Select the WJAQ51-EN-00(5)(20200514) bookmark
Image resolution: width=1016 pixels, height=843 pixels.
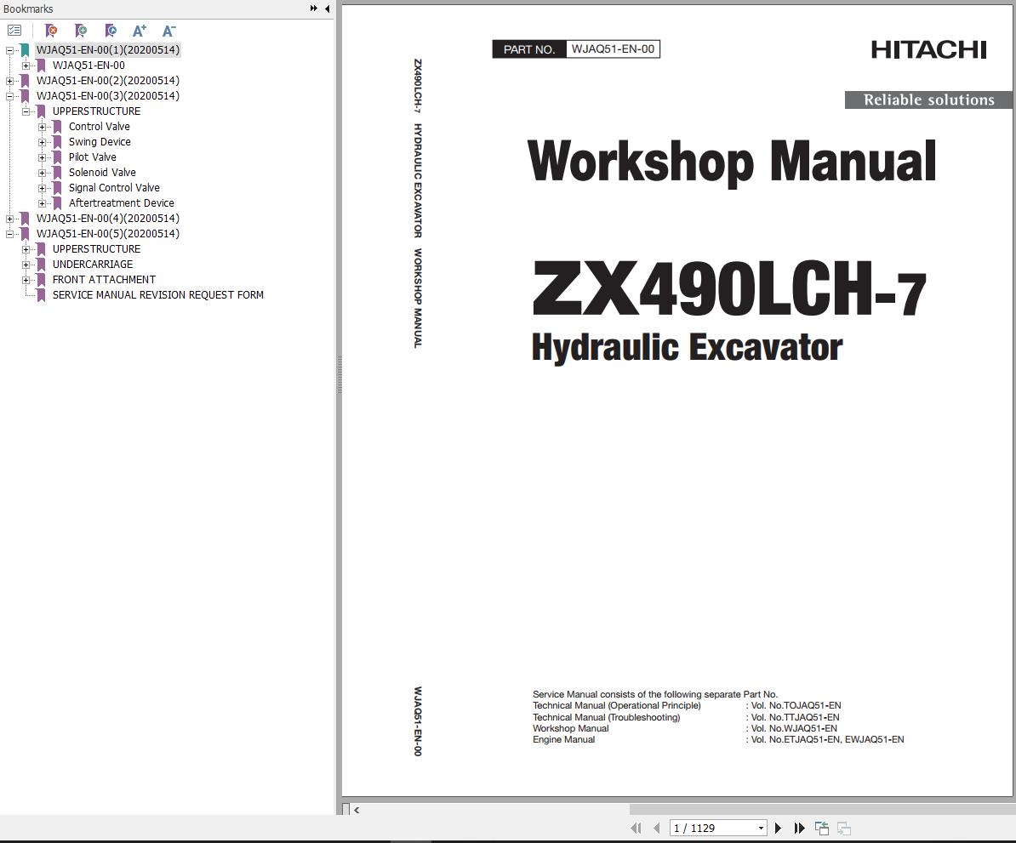[107, 233]
